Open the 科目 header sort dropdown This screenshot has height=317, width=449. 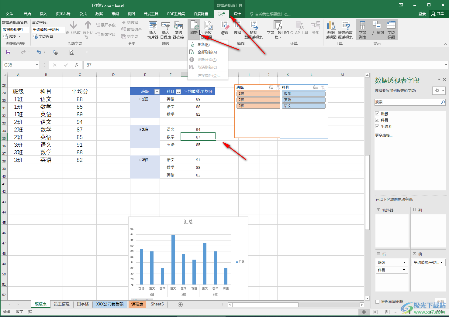[x=178, y=92]
